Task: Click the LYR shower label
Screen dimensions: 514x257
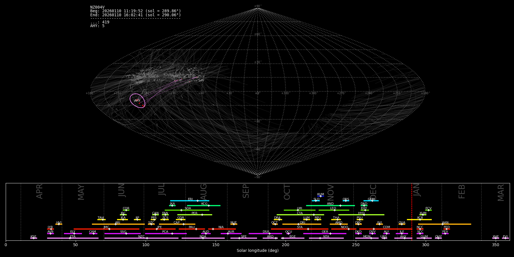Action: [50, 227]
